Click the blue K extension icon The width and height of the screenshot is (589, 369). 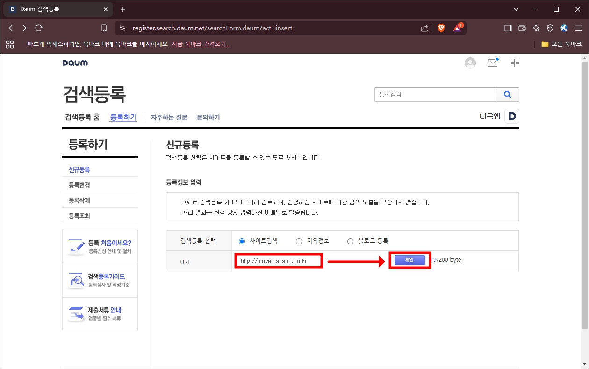pyautogui.click(x=564, y=28)
